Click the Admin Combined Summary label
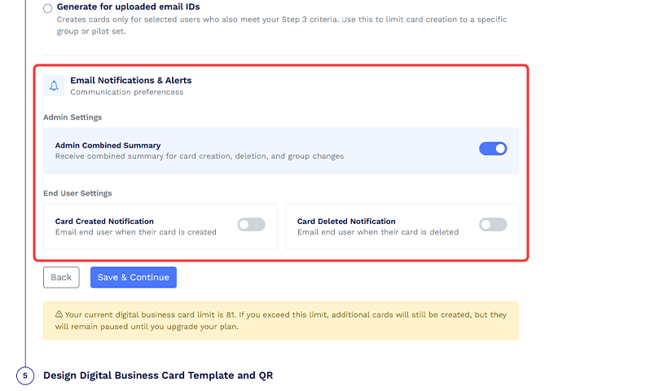This screenshot has height=391, width=668. coord(108,145)
